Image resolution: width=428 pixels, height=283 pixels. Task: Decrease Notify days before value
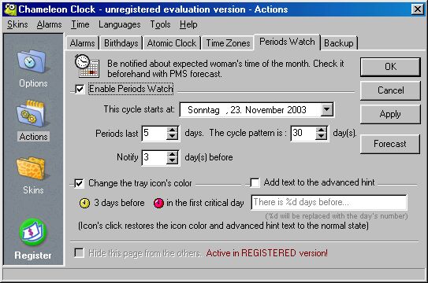tap(172, 161)
